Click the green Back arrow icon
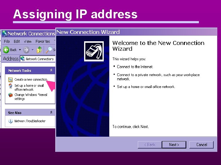Screen dimensions: 221x165 pos(6,50)
